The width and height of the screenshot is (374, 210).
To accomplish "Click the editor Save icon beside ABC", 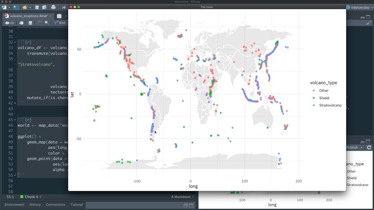I will pos(30,23).
